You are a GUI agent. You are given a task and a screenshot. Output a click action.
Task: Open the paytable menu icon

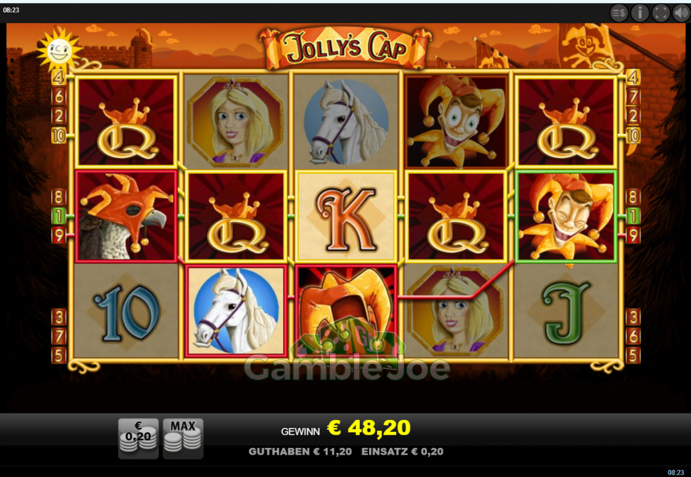click(x=619, y=13)
